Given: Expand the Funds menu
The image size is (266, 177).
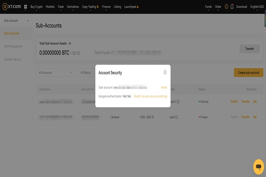Looking at the screenshot, I should (x=208, y=7).
